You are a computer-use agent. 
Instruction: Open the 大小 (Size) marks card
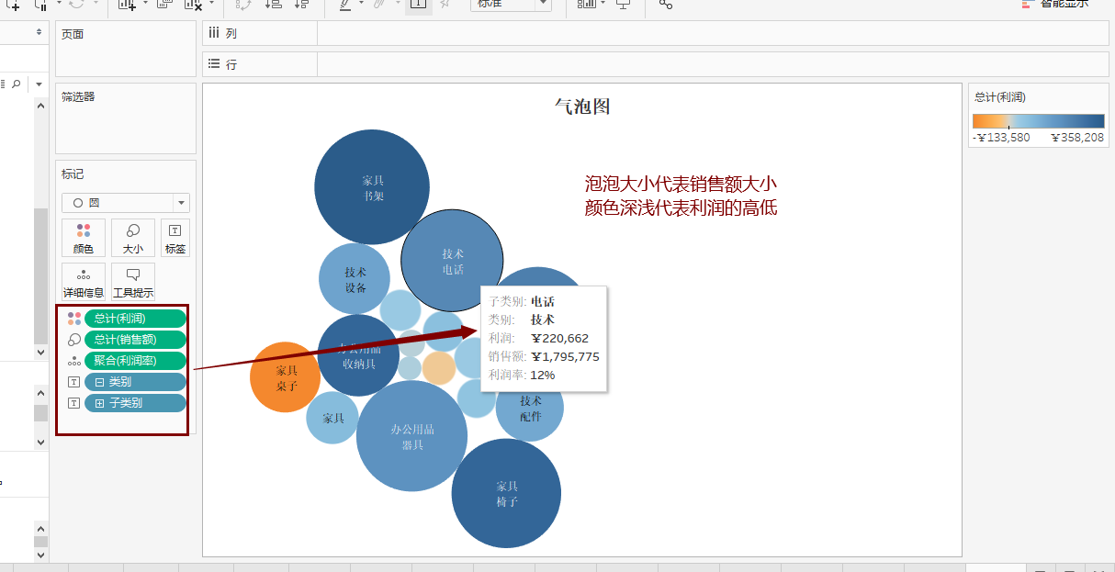pyautogui.click(x=133, y=238)
